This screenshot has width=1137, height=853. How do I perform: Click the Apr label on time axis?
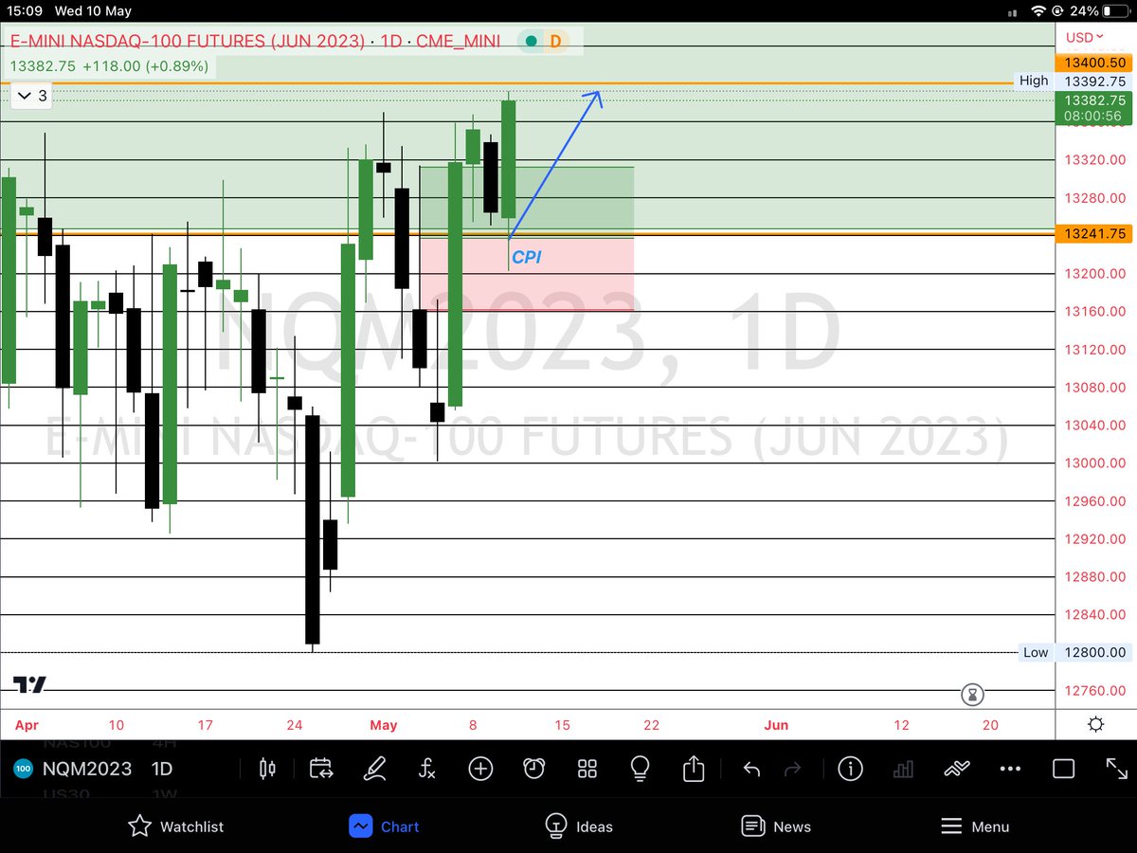coord(27,725)
